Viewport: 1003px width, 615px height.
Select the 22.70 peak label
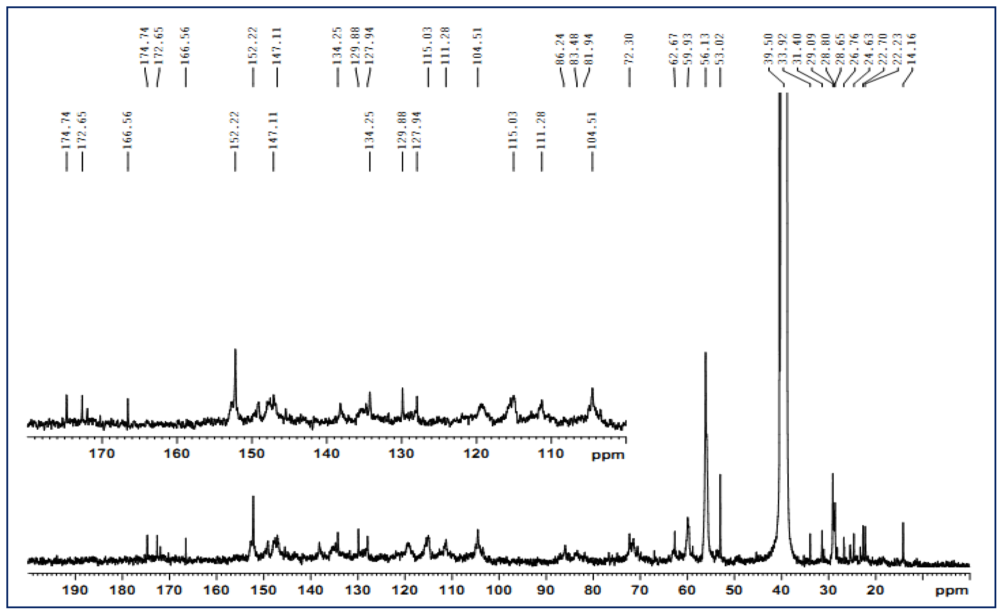(883, 49)
